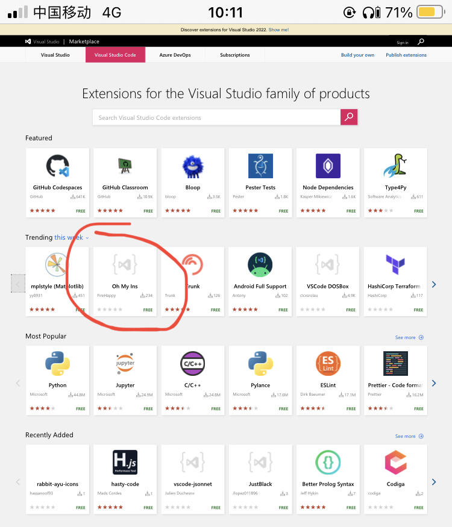Screen dimensions: 452x527
Task: Select the Jupyter extension icon
Action: pyautogui.click(x=125, y=363)
